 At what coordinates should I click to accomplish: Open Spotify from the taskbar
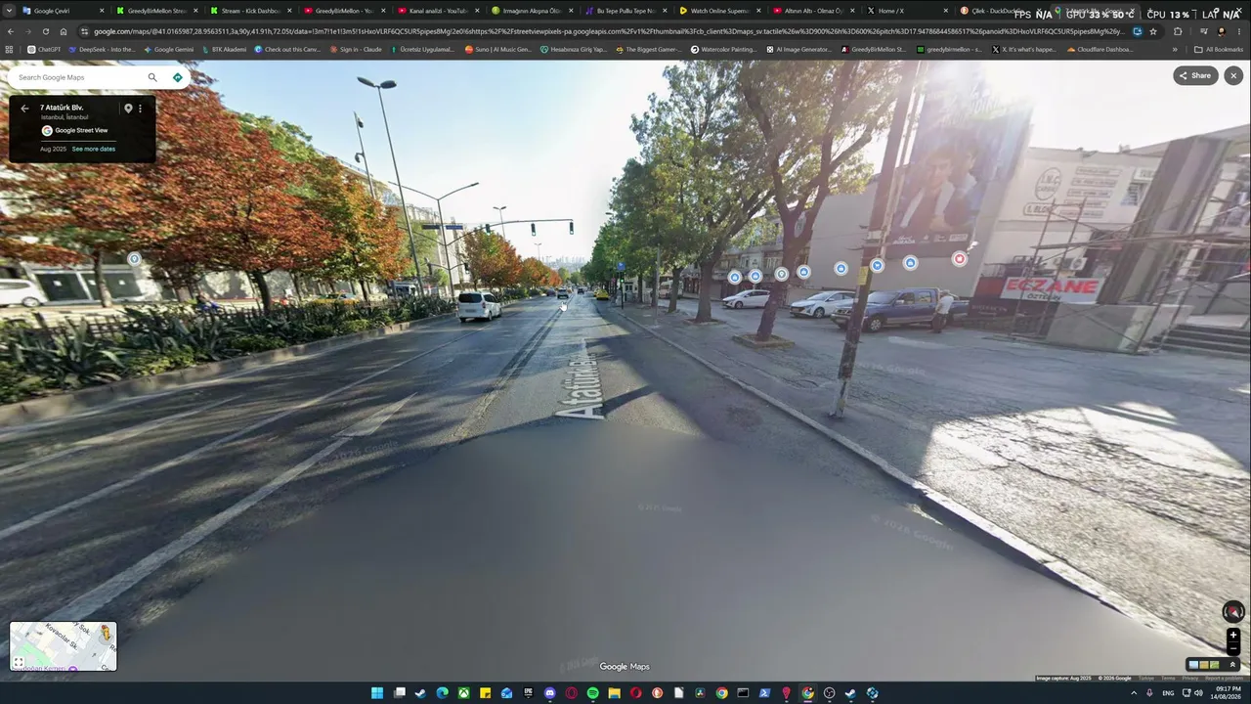point(592,693)
